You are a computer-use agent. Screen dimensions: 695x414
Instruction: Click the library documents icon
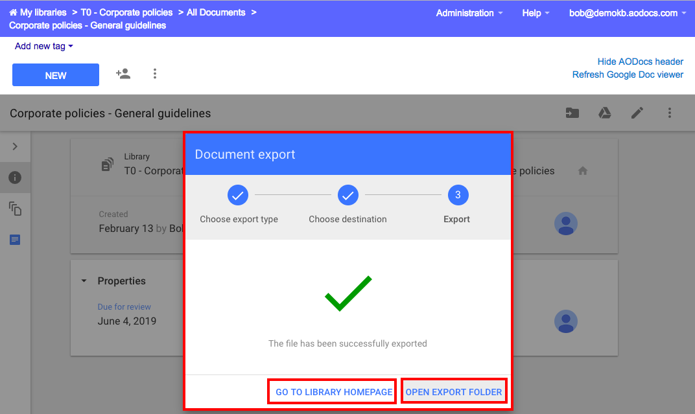click(x=107, y=165)
